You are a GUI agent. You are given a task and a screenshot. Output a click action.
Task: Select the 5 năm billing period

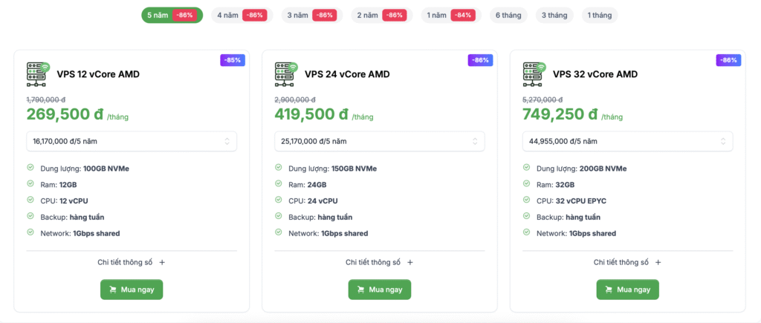(172, 15)
